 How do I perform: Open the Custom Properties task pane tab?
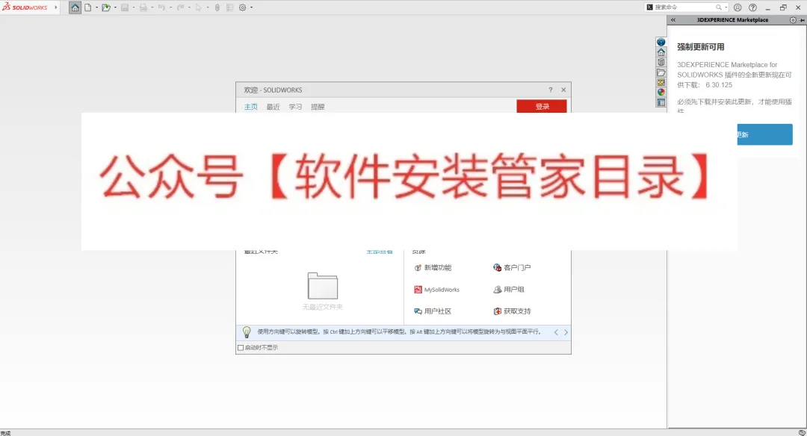pos(661,102)
